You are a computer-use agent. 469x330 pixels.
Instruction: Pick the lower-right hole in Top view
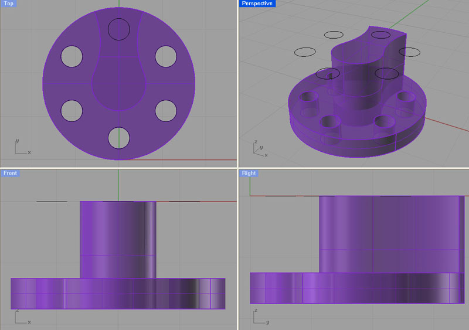166,110
